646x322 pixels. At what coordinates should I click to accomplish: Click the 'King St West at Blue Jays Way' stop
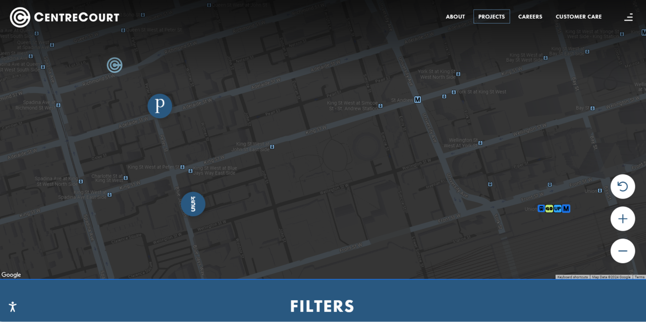tap(190, 171)
